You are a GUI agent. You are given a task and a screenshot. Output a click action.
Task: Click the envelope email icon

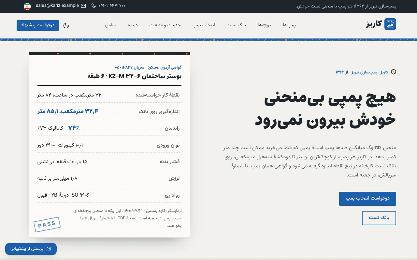tap(83, 6)
